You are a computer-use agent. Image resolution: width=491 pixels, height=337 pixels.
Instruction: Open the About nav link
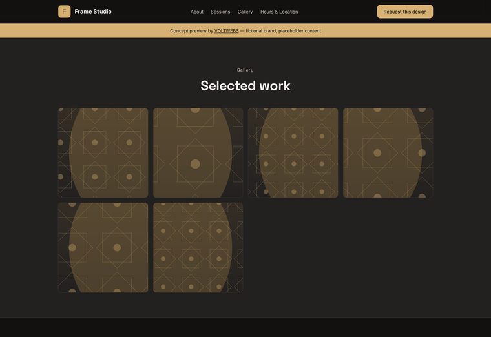click(197, 12)
